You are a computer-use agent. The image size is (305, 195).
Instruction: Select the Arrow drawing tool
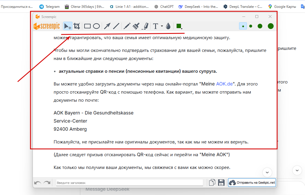(x=107, y=26)
